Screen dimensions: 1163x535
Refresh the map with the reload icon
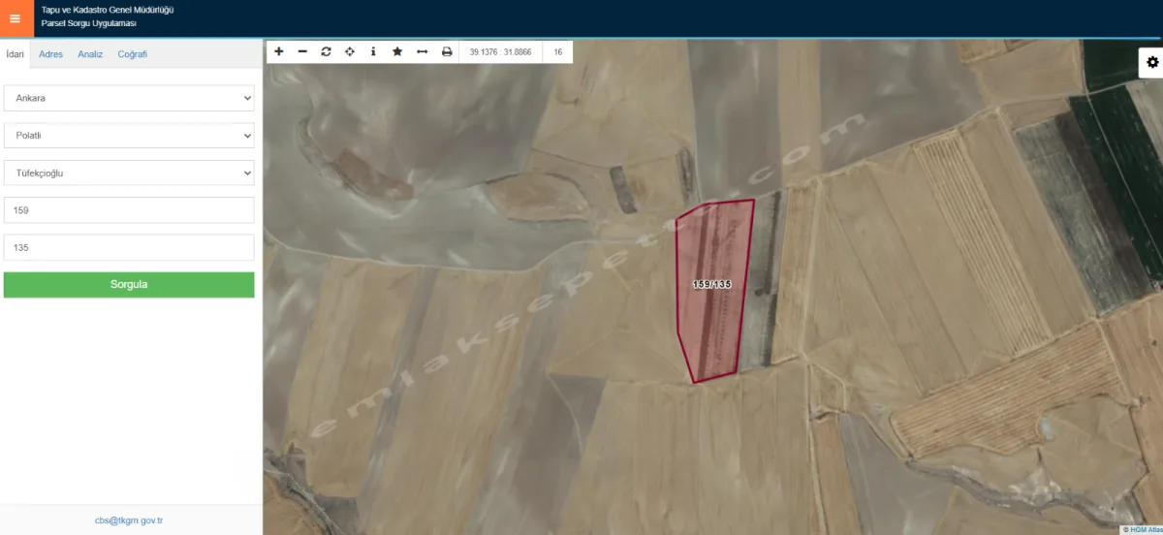(x=326, y=51)
